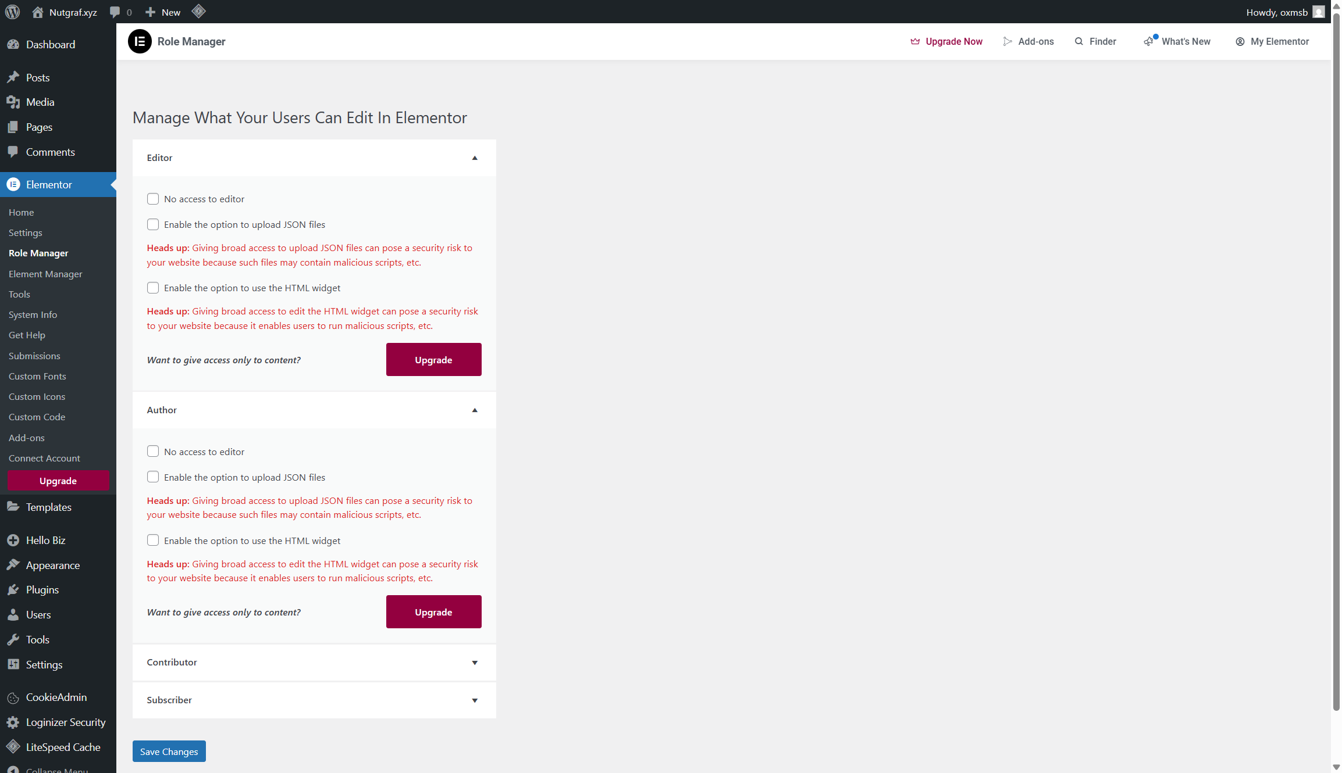Open the Elementor Finder search
1342x773 pixels.
coord(1096,41)
